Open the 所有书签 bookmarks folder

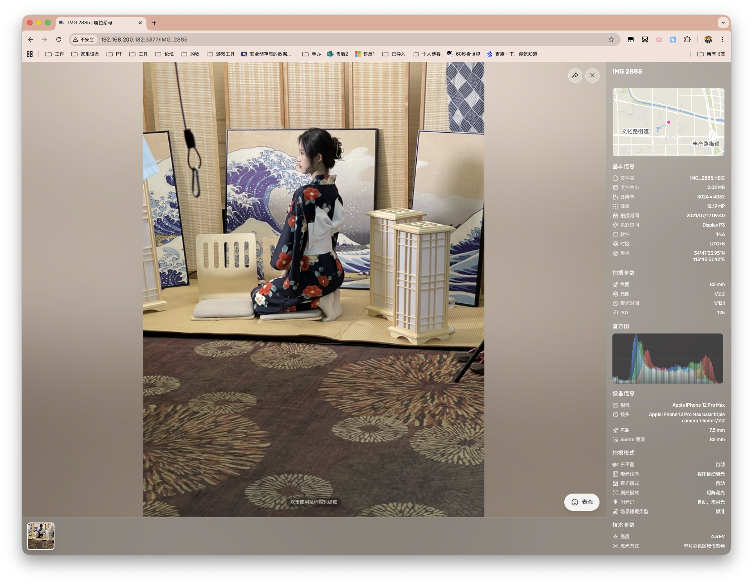point(711,54)
